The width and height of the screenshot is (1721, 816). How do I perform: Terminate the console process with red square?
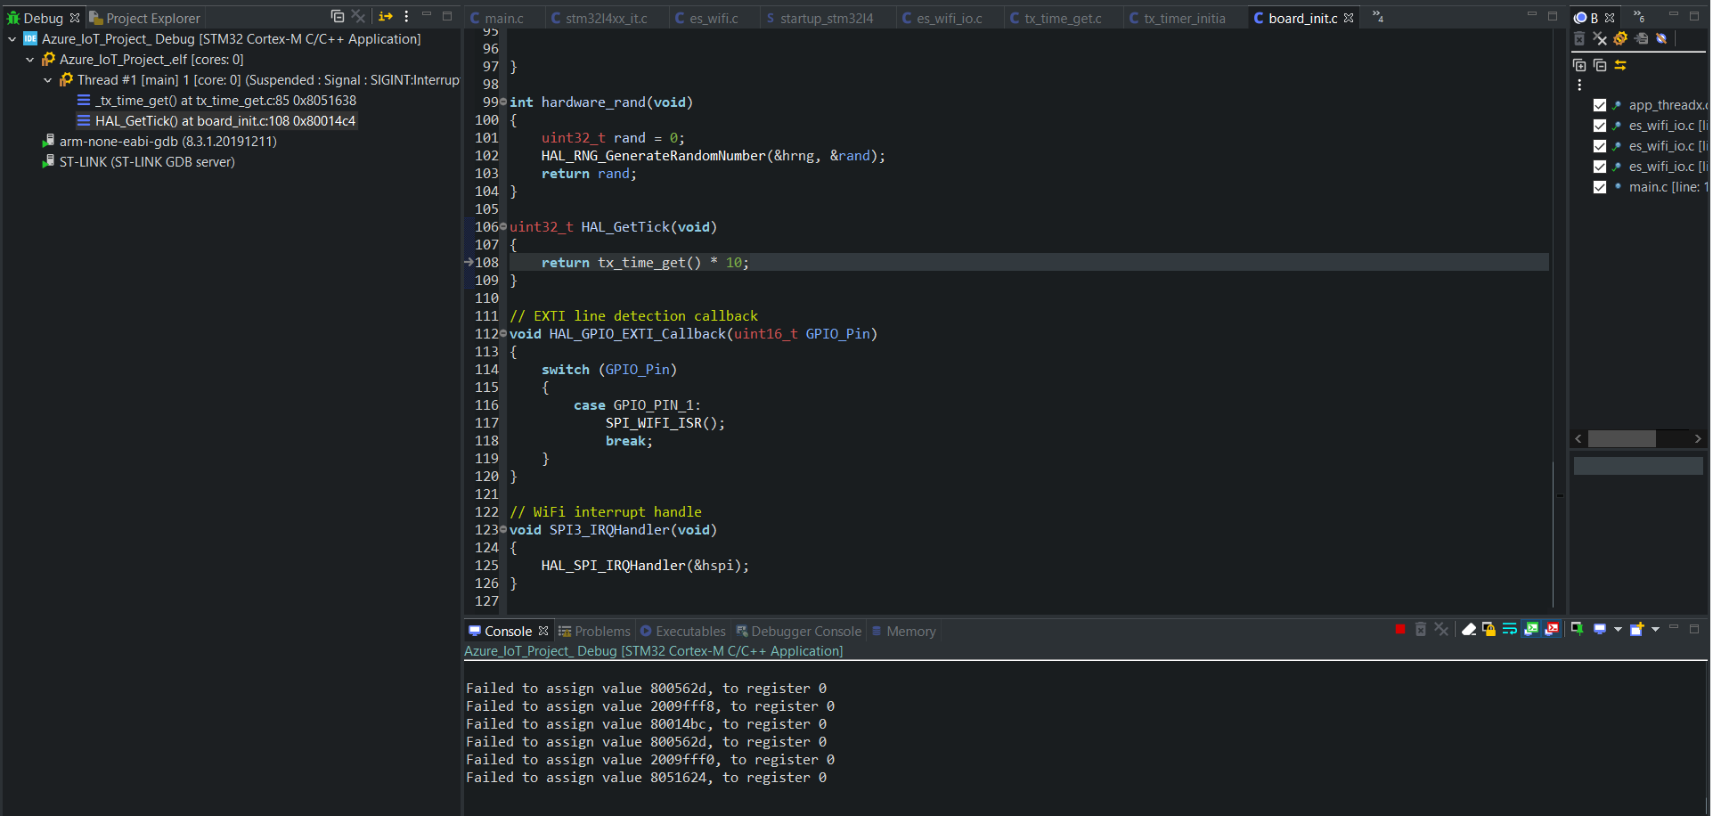1400,630
